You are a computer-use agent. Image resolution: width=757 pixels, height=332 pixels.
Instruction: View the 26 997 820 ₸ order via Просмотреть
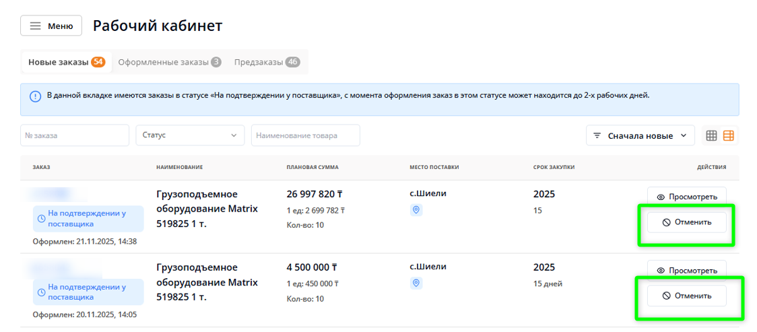coord(686,197)
